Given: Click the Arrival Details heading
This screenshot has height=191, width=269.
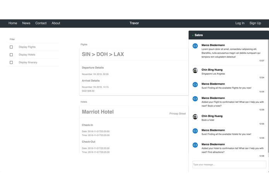Looking at the screenshot, I should [91, 81].
